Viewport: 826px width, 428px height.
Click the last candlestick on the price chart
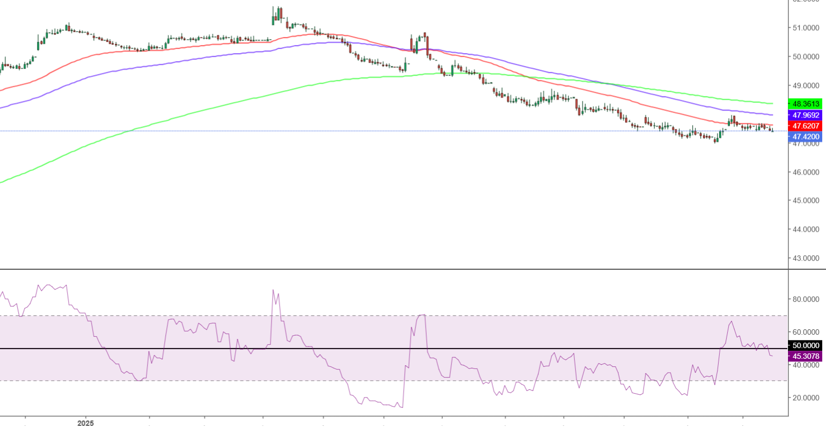[771, 130]
